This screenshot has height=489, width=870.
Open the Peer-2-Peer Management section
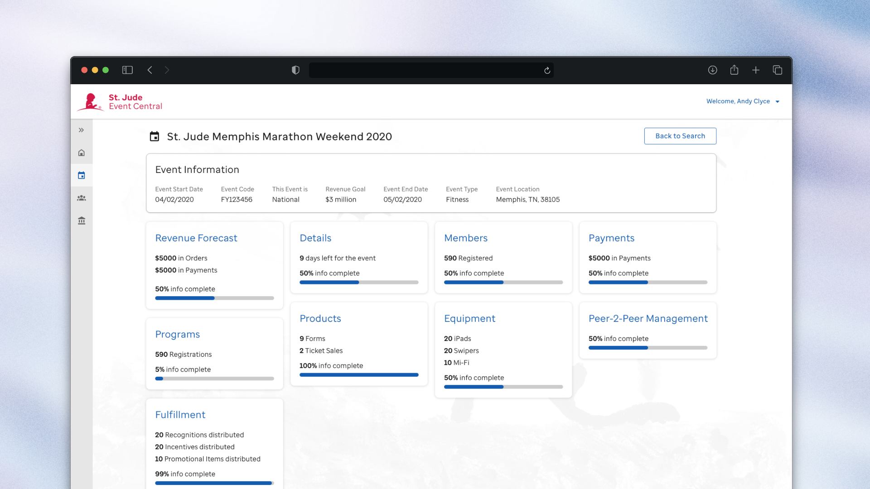(x=648, y=319)
